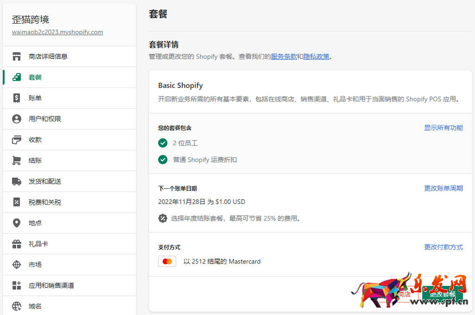Screen dimensions: 475x315
Task: Open 礼品卡 settings
Action: click(x=69, y=244)
